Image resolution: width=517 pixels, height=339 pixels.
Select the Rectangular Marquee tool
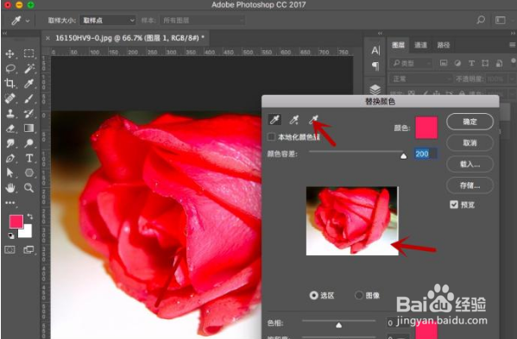(28, 53)
